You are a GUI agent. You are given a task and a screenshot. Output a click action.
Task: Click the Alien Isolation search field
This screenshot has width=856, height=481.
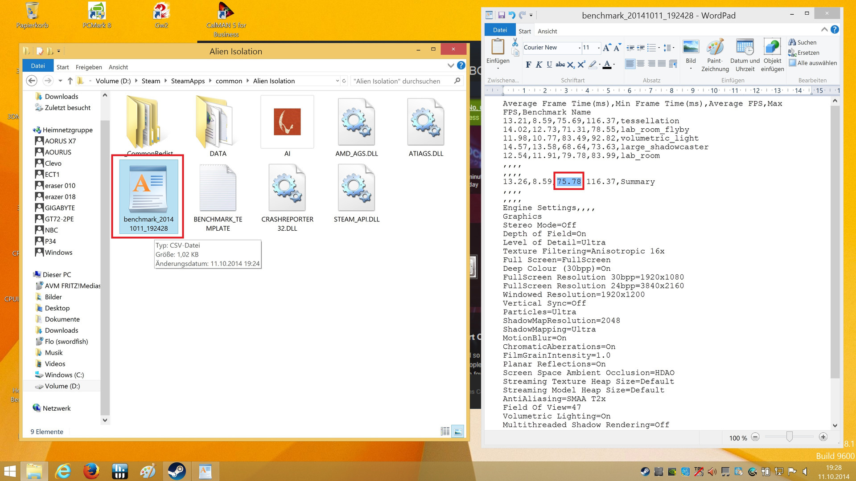click(407, 81)
